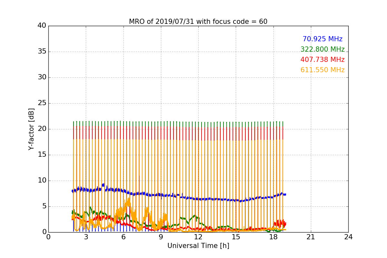This screenshot has height=258, width=387.
Task: Select the red 407.738 MHz legend label
Action: 322,60
